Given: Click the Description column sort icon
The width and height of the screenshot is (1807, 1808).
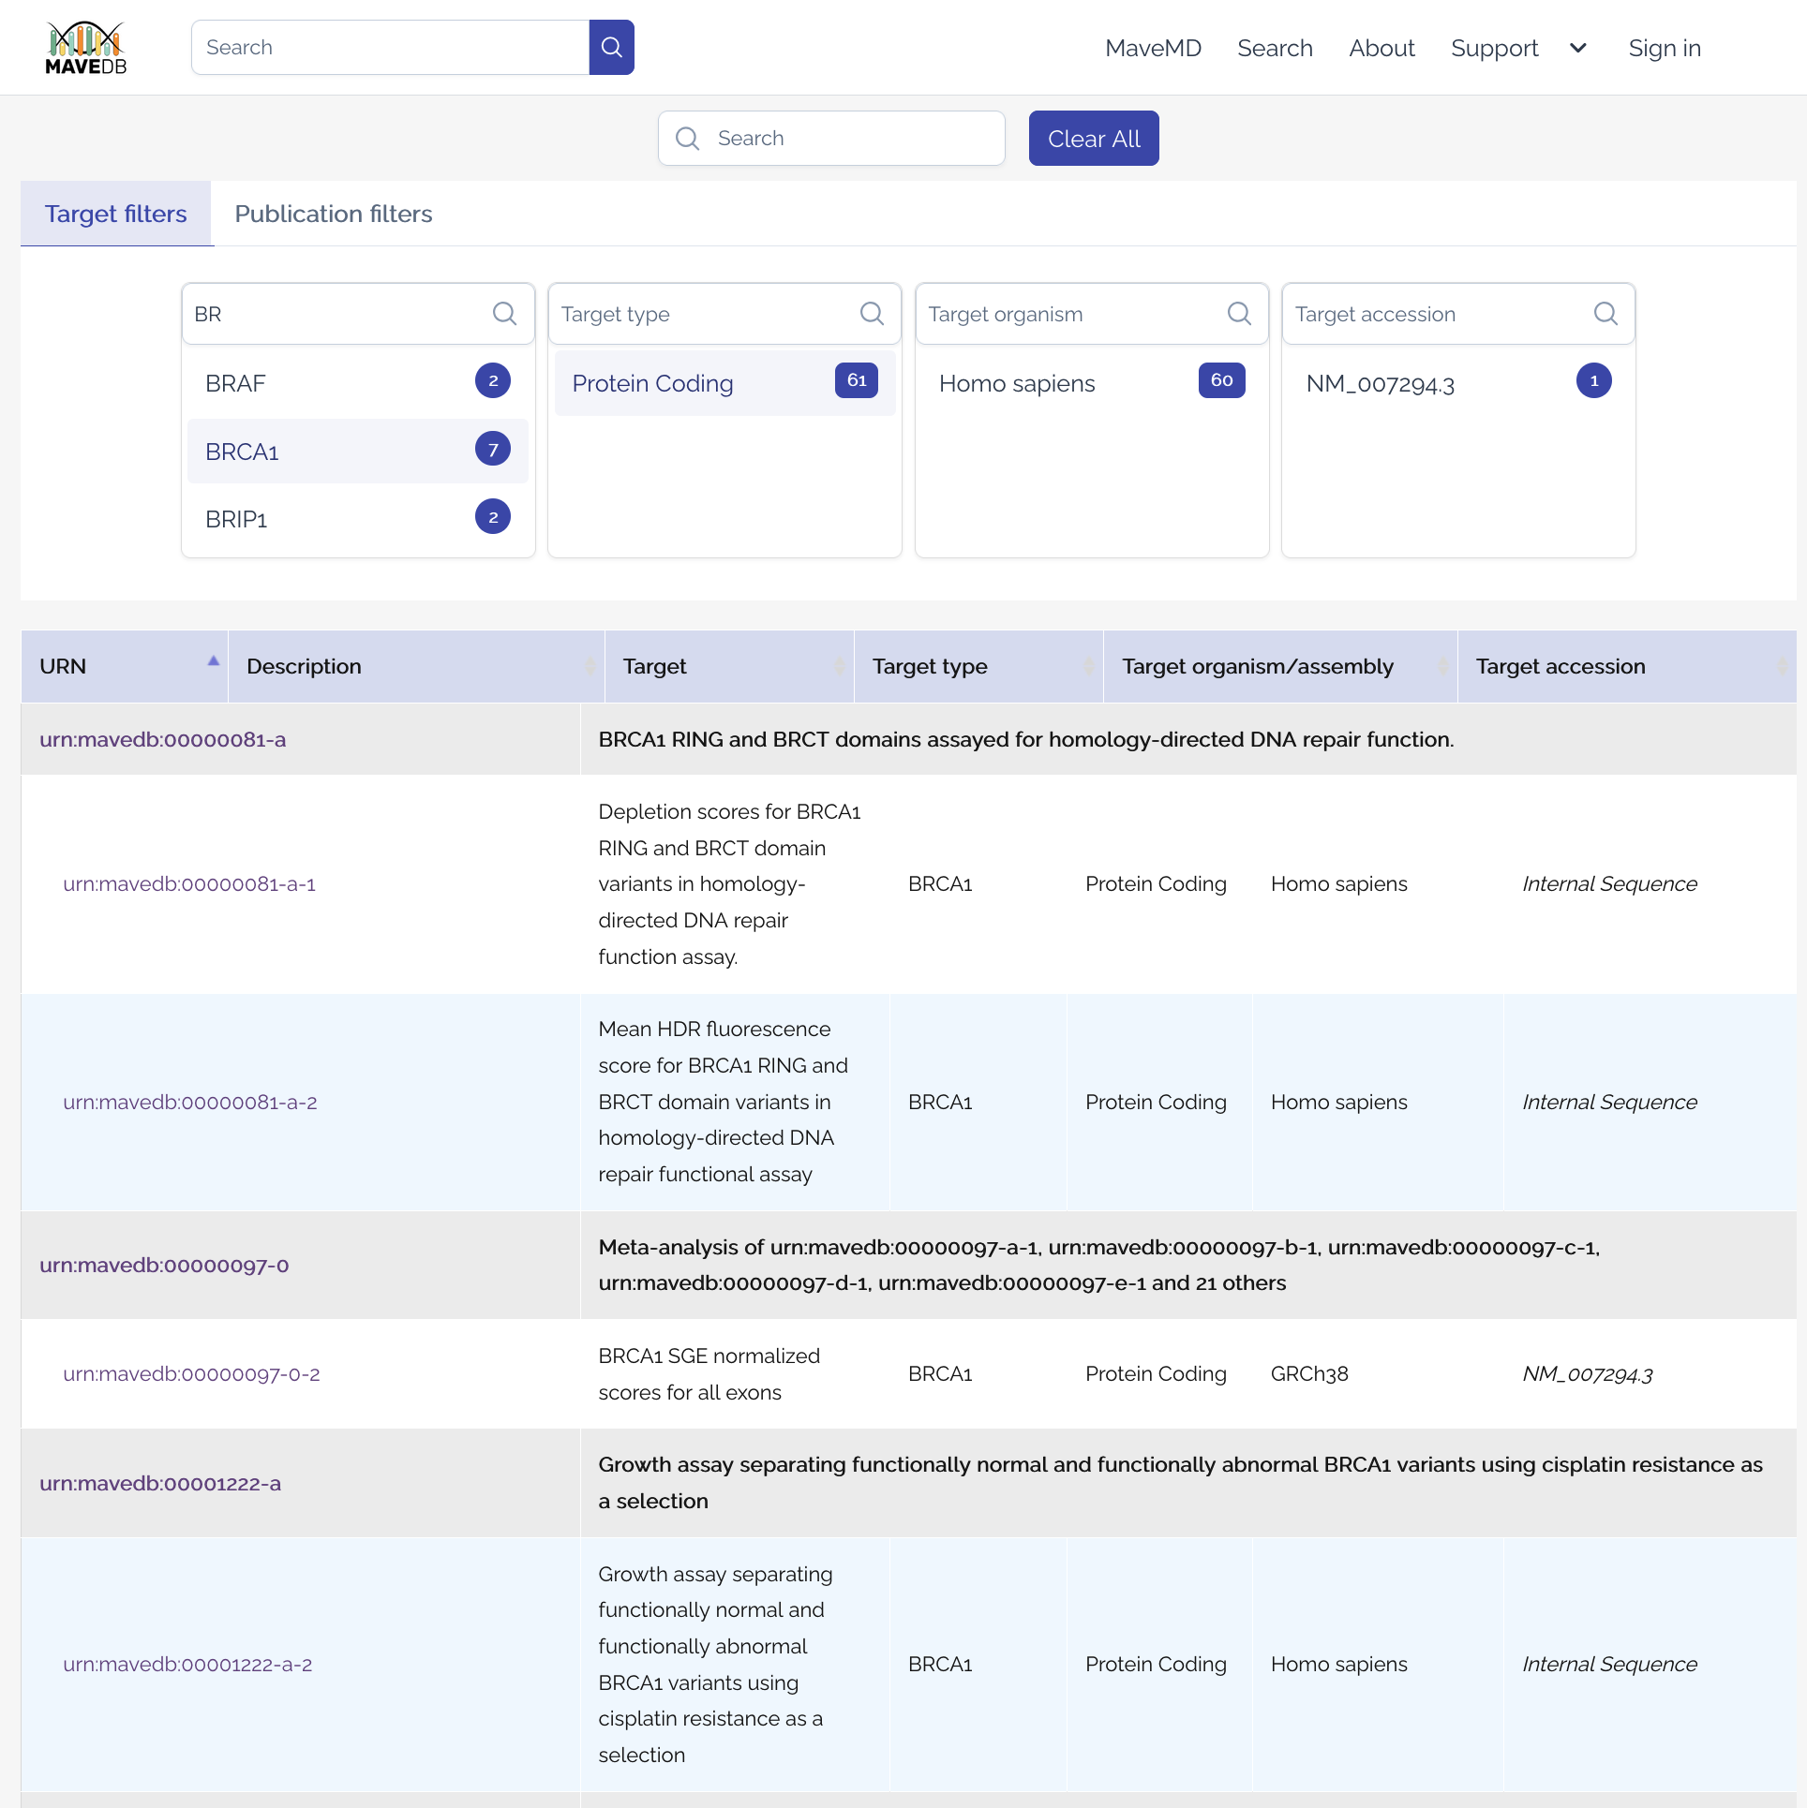Looking at the screenshot, I should 590,666.
